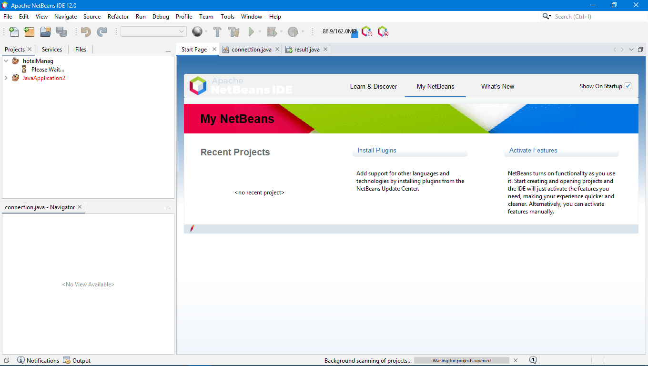Expand the JavaApplication2 project node

pyautogui.click(x=7, y=78)
